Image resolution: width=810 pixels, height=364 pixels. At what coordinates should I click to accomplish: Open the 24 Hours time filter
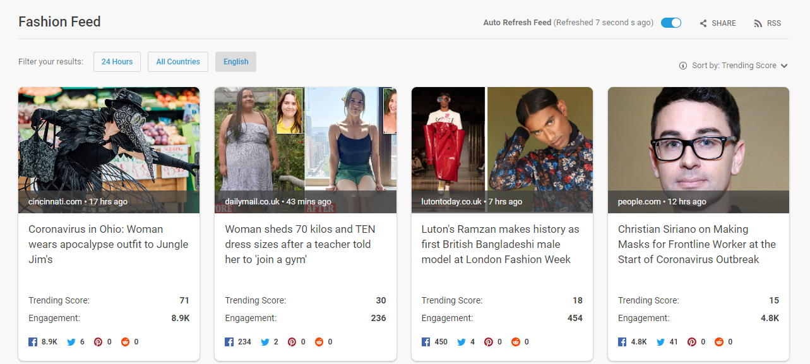coord(117,62)
